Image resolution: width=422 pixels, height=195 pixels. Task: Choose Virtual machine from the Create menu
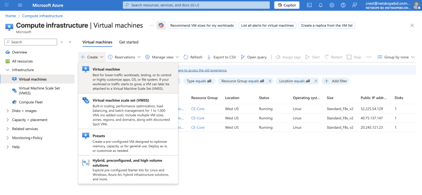(128, 78)
